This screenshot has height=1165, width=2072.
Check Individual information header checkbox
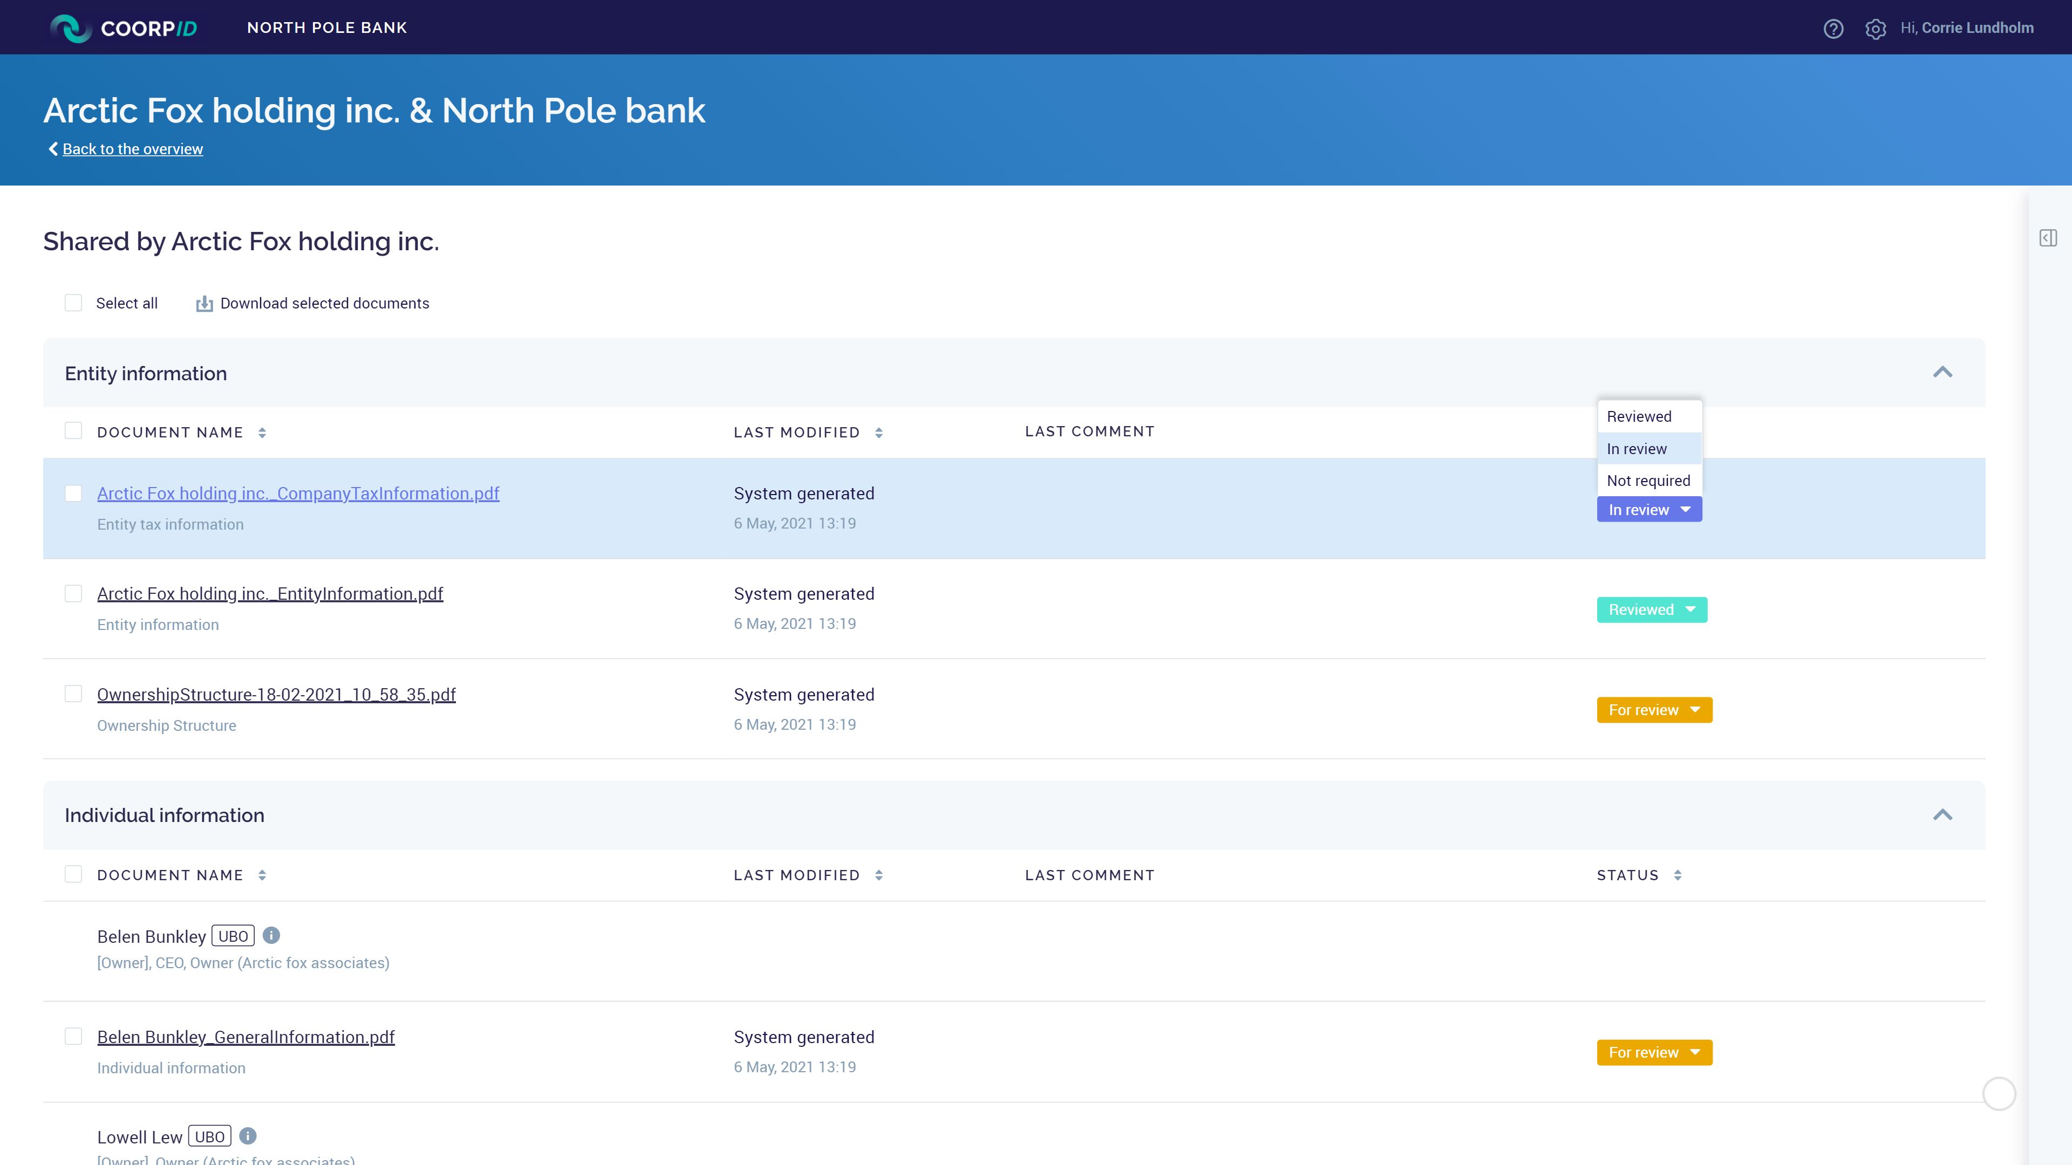point(73,874)
